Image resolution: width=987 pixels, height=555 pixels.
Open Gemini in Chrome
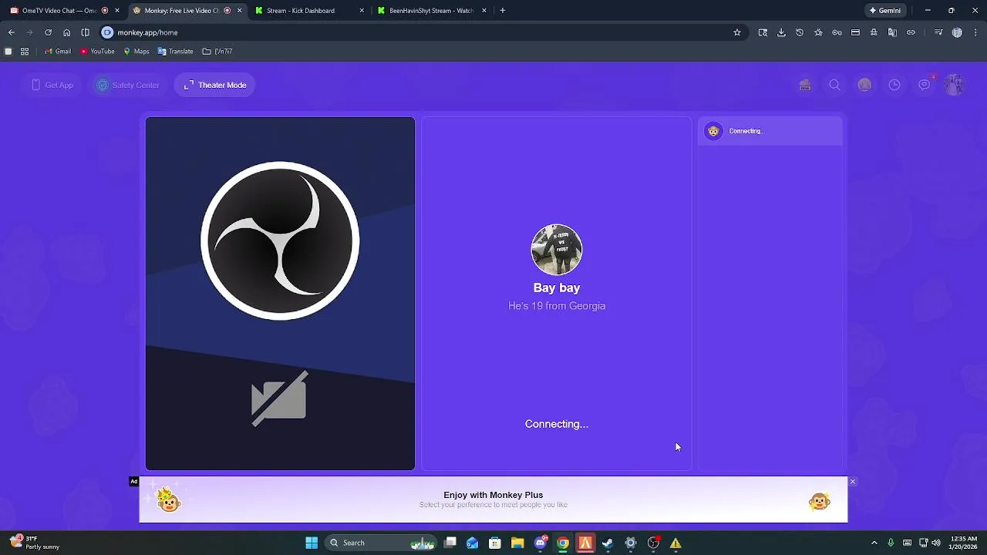pos(885,11)
